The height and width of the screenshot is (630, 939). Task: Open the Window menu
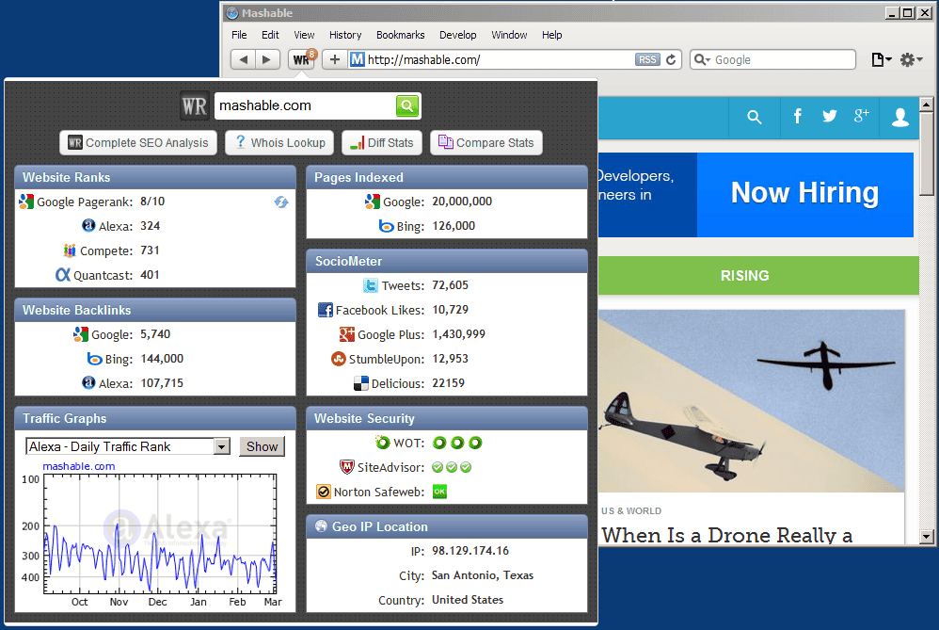(510, 35)
